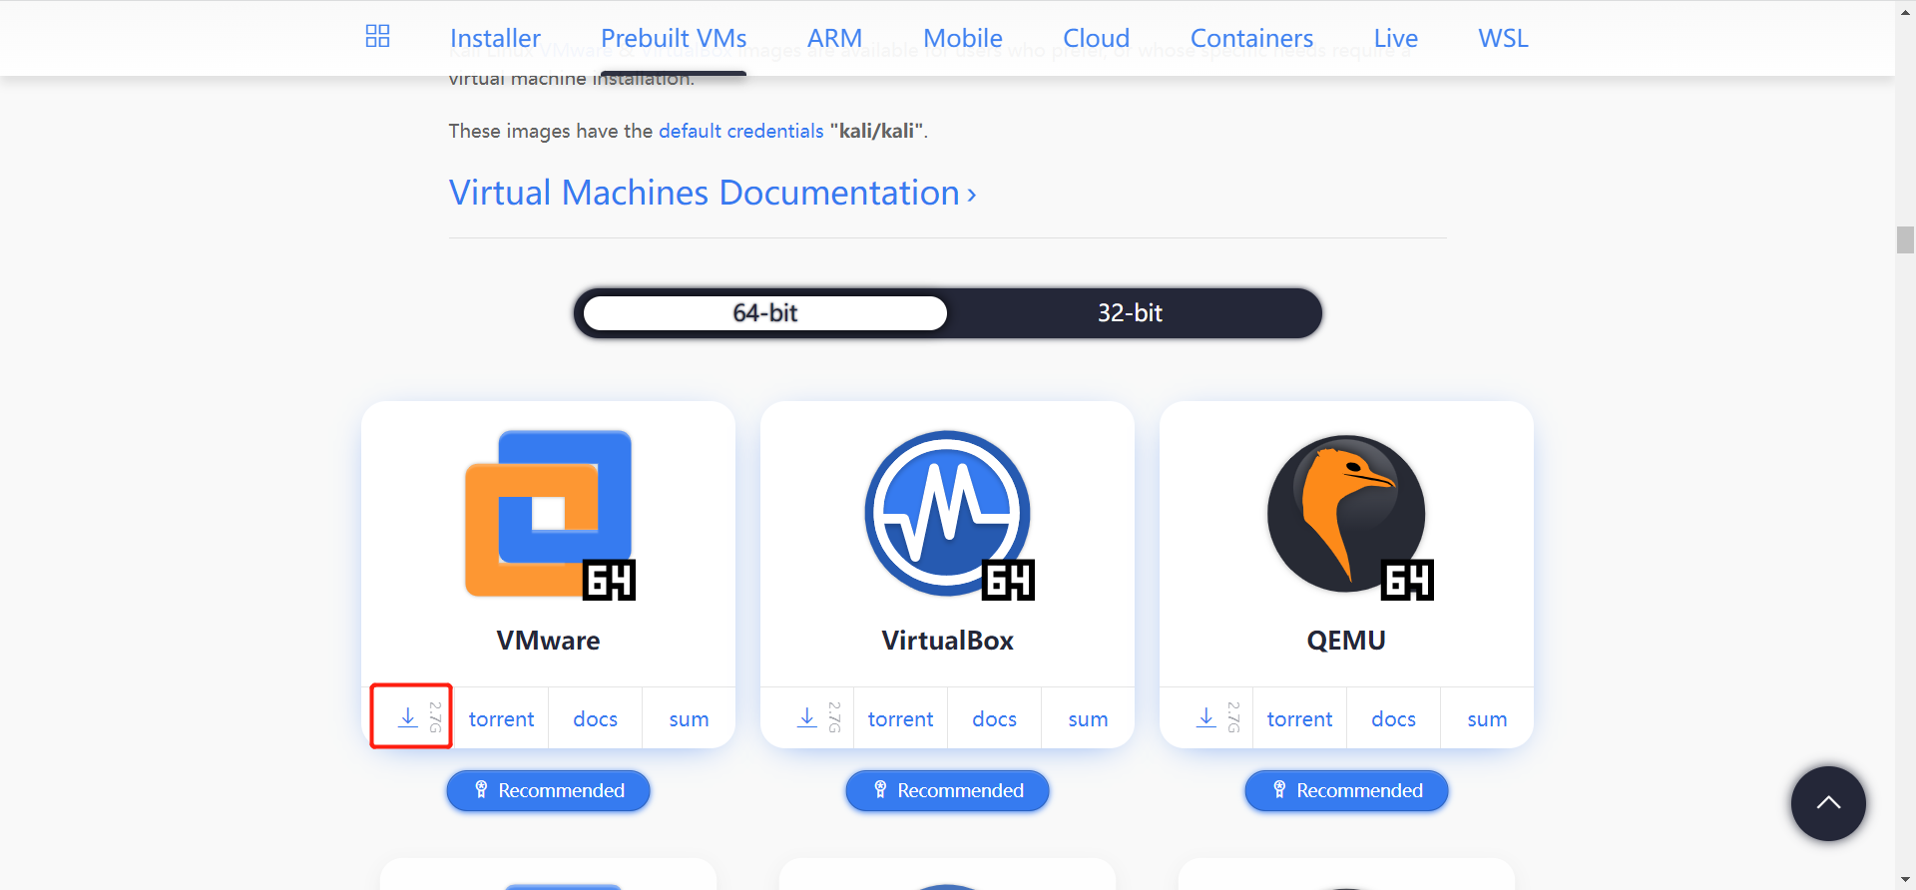This screenshot has height=890, width=1916.
Task: Click the Recommended badge under QEMU
Action: [1347, 790]
